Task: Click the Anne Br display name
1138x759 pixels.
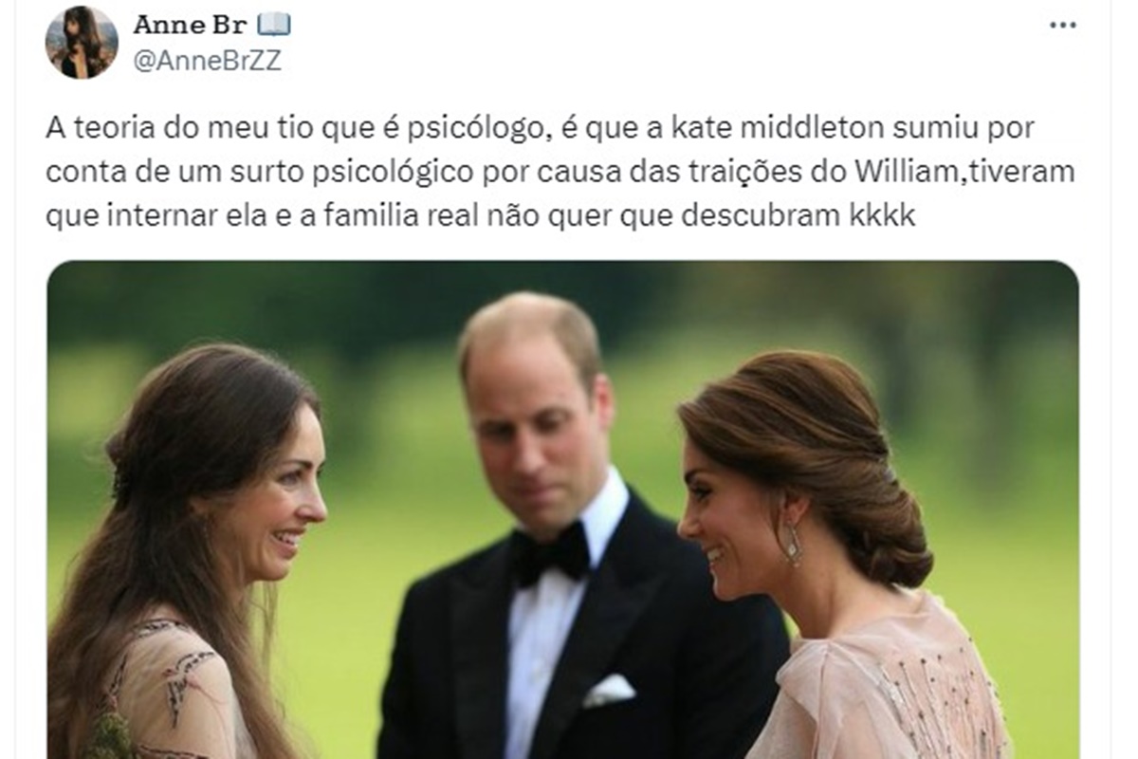Action: pyautogui.click(x=189, y=24)
